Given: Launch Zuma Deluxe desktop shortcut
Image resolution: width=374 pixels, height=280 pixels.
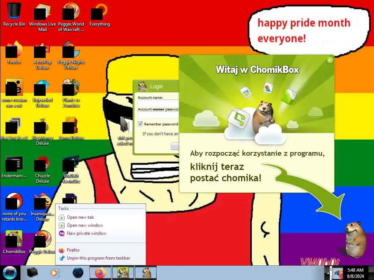Looking at the screenshot, I should (x=71, y=129).
